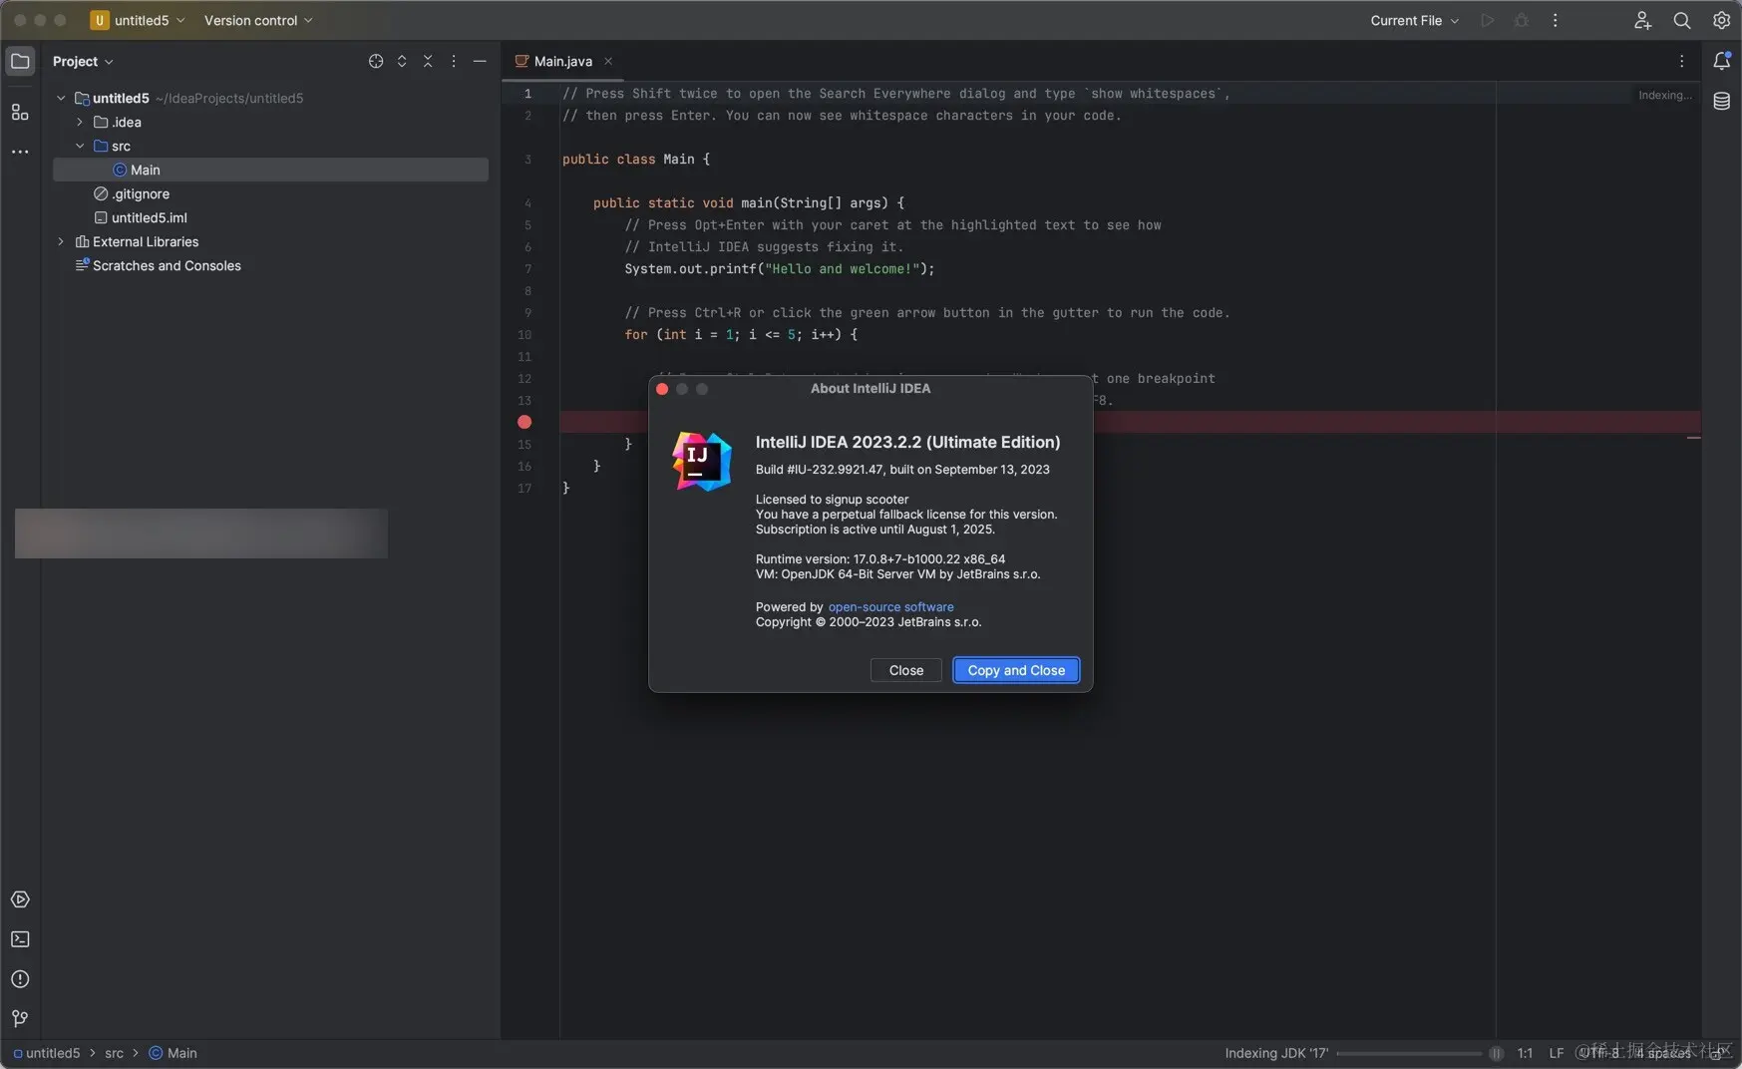Screen dimensions: 1742x1069
Task: Click the build number text in About dialog
Action: [x=902, y=469]
